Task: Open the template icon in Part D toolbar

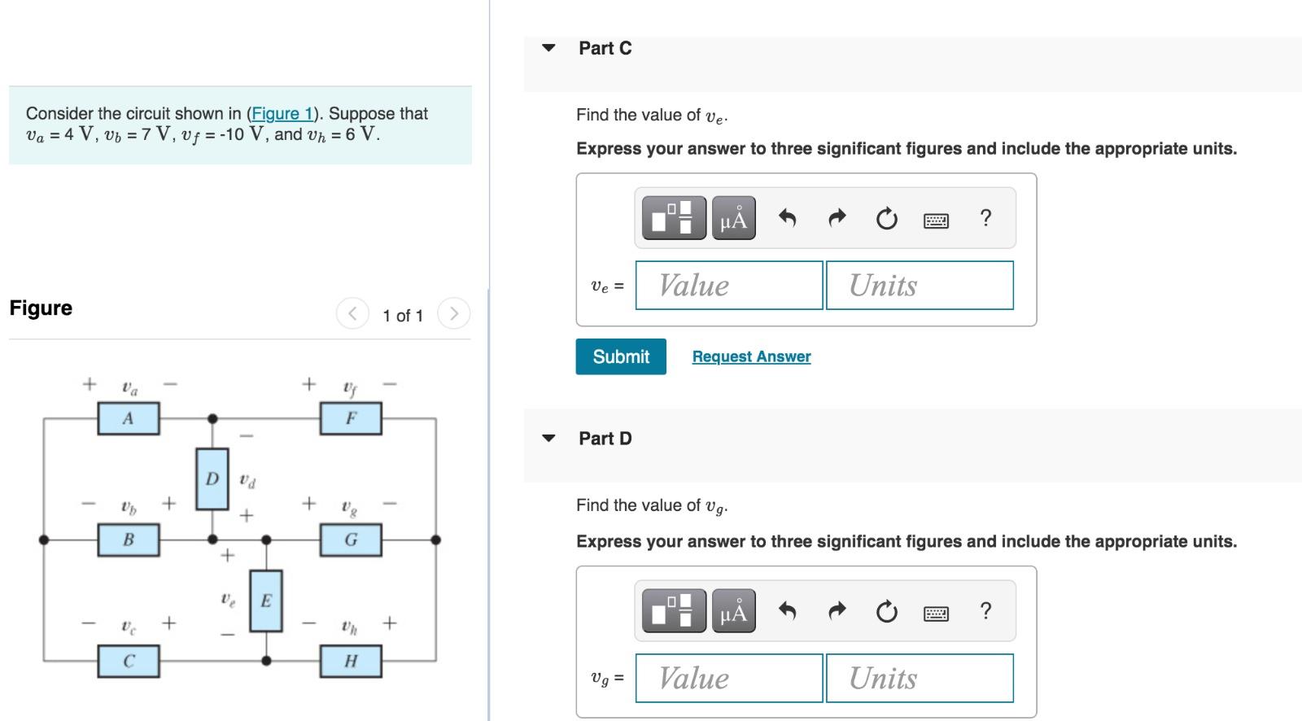Action: click(x=673, y=610)
